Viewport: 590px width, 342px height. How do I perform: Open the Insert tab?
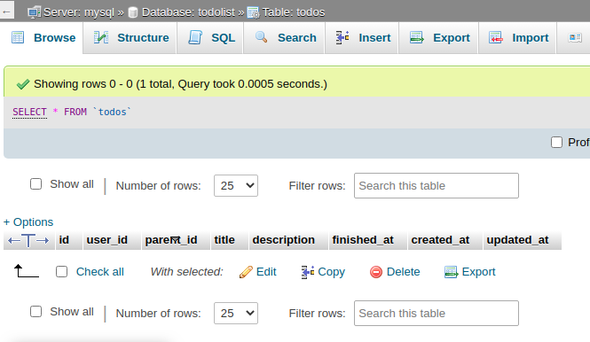click(362, 37)
